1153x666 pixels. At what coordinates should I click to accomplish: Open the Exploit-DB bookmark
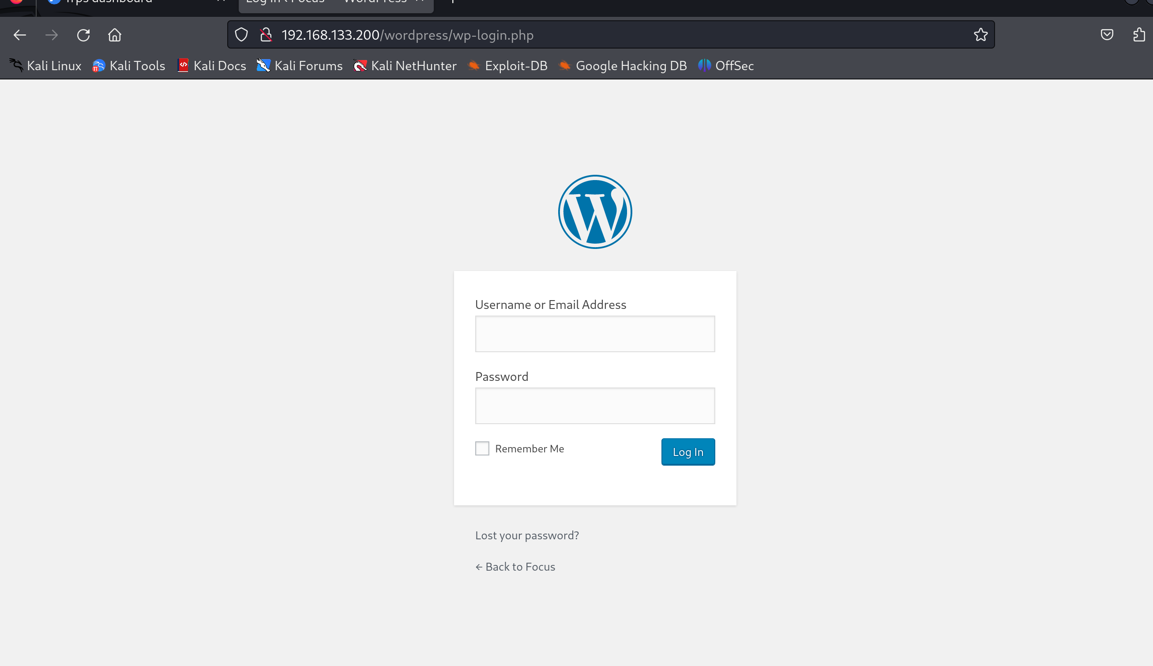coord(507,66)
